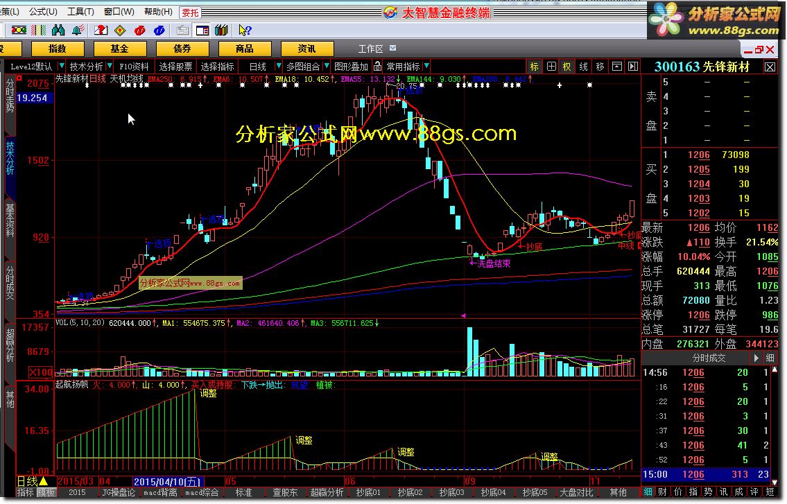Click the crosshair grid icon
Viewport: 787px width, 504px height.
(551, 67)
